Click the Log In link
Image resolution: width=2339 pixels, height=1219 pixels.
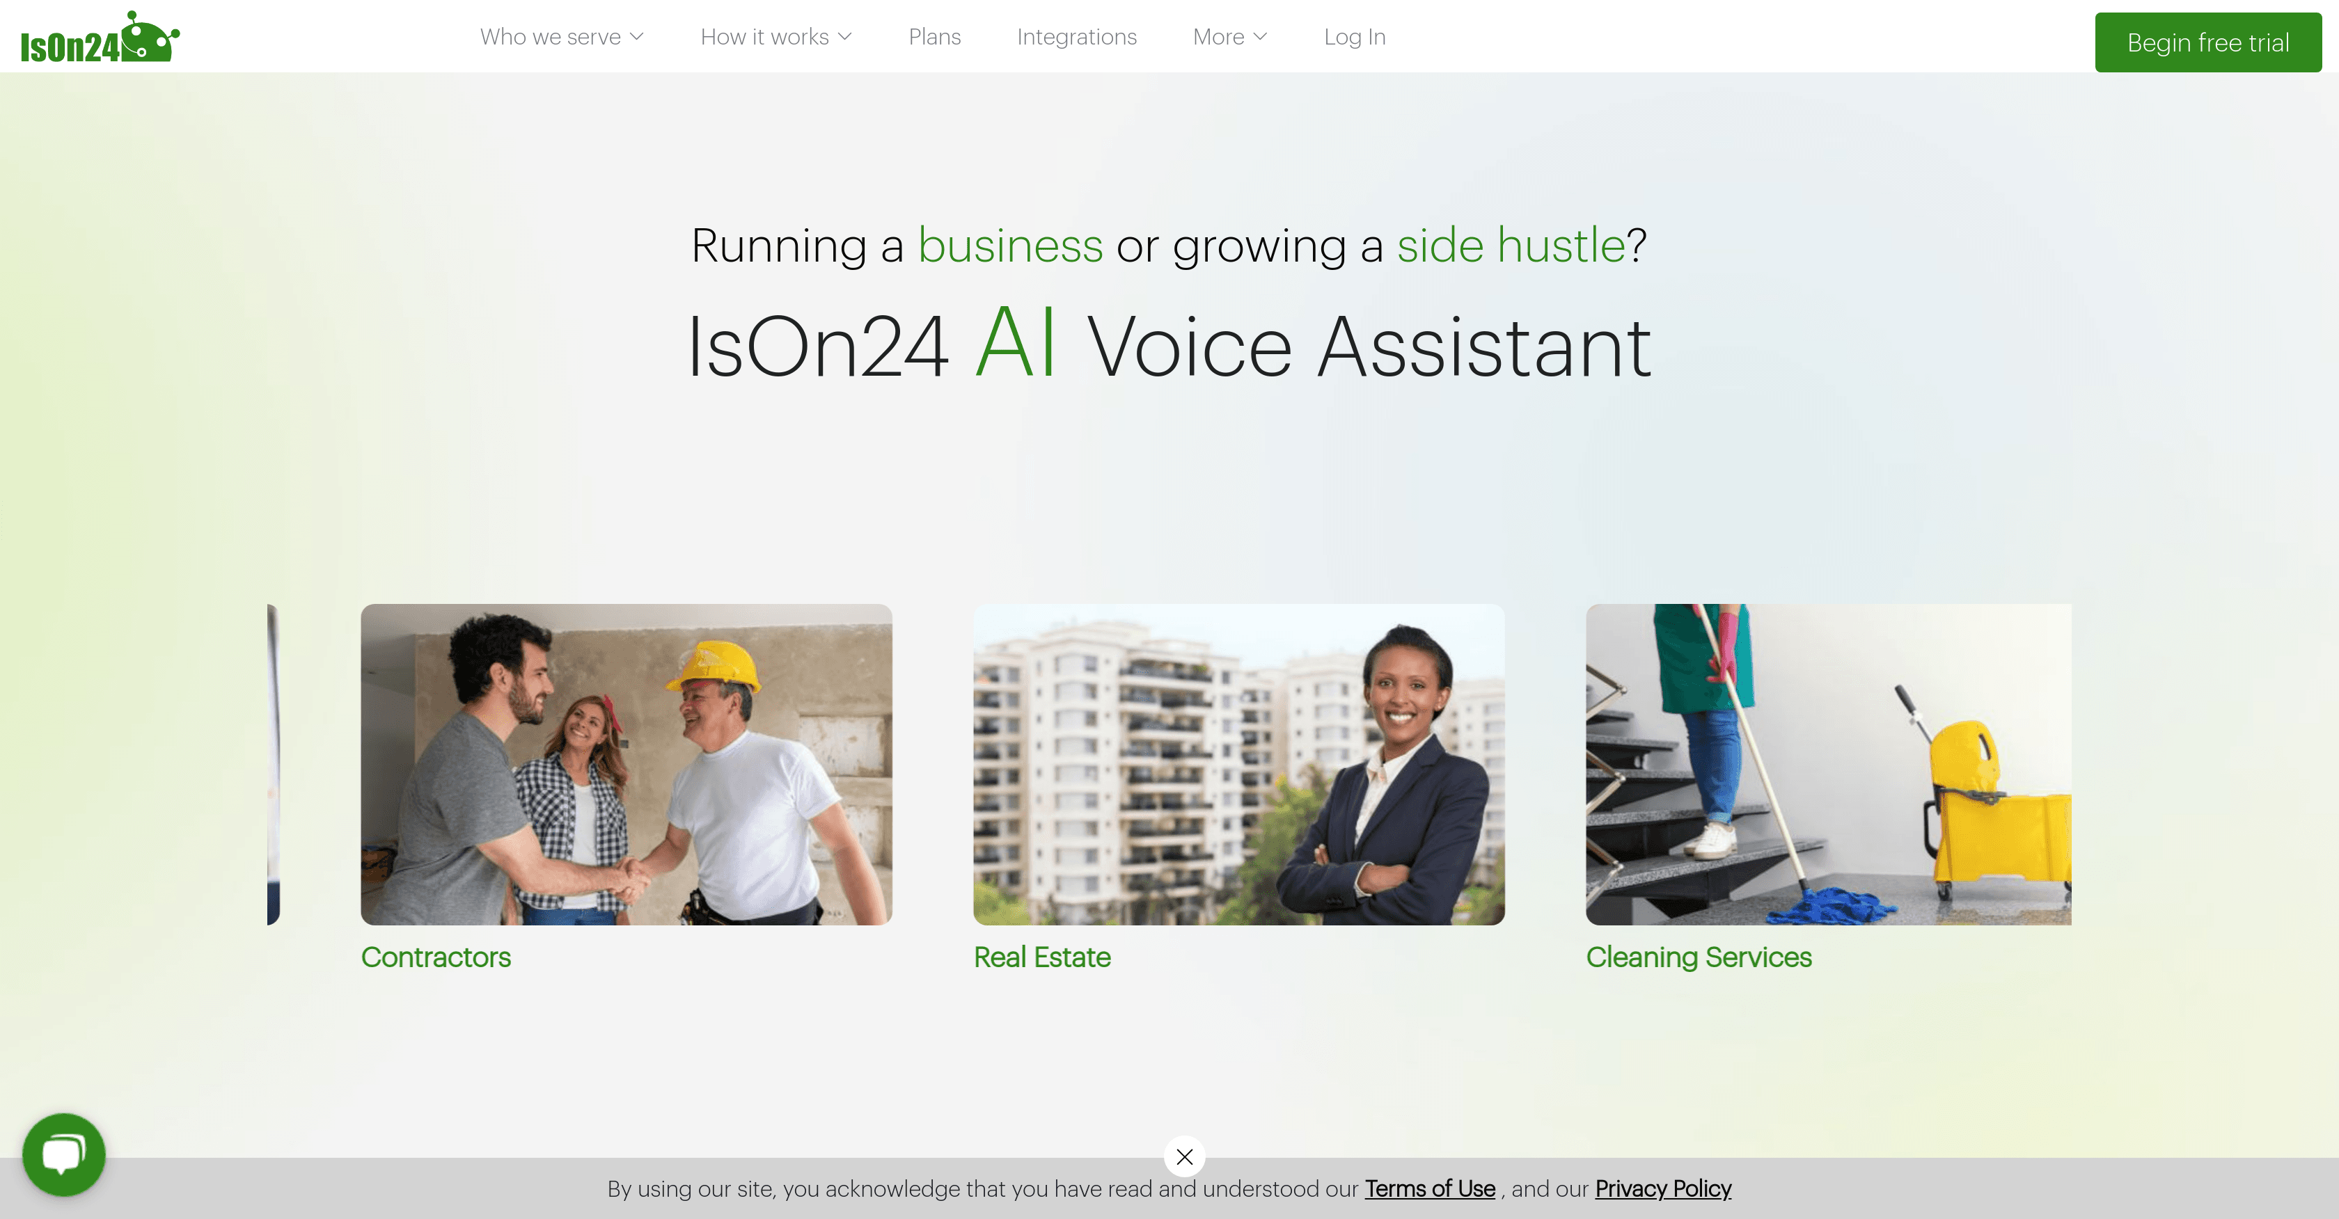pyautogui.click(x=1354, y=36)
